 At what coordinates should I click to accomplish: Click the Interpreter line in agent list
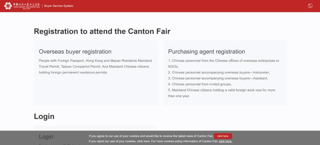coord(219,72)
